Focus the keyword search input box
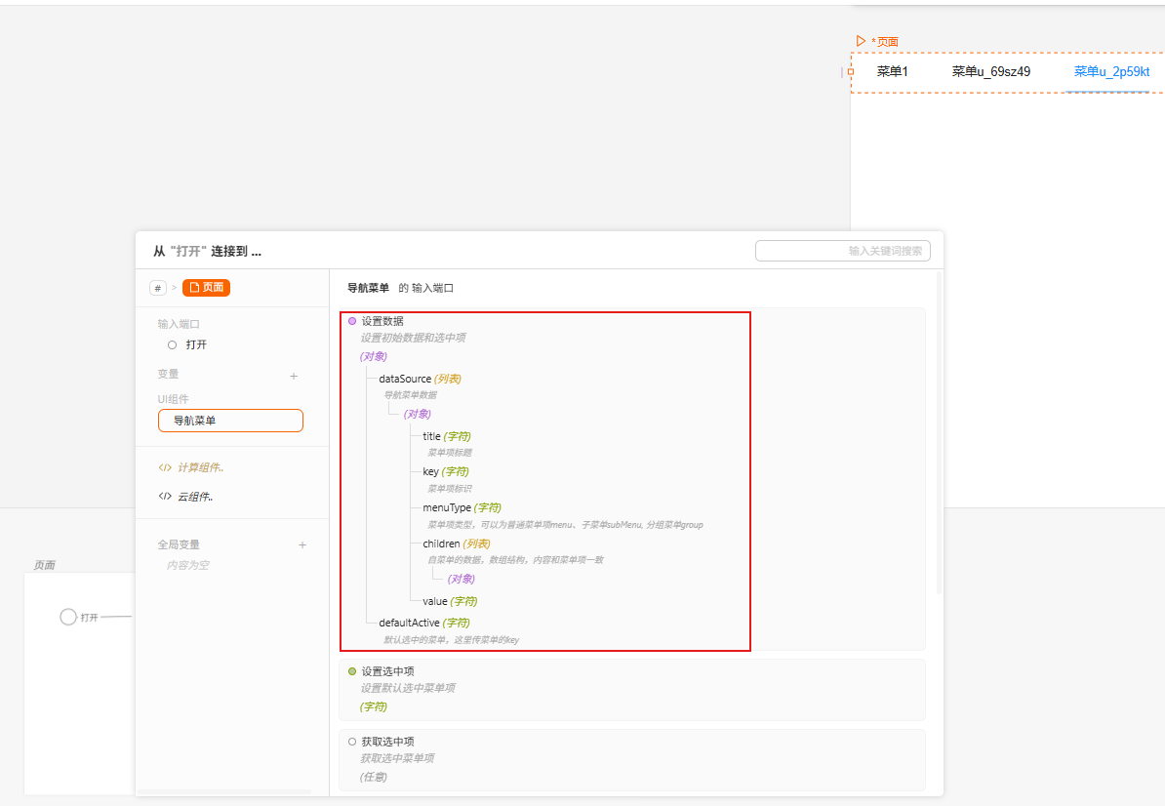This screenshot has width=1165, height=806. point(842,251)
